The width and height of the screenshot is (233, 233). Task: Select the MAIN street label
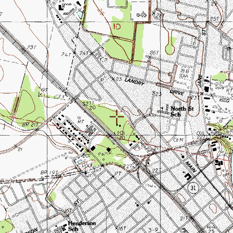(191, 167)
